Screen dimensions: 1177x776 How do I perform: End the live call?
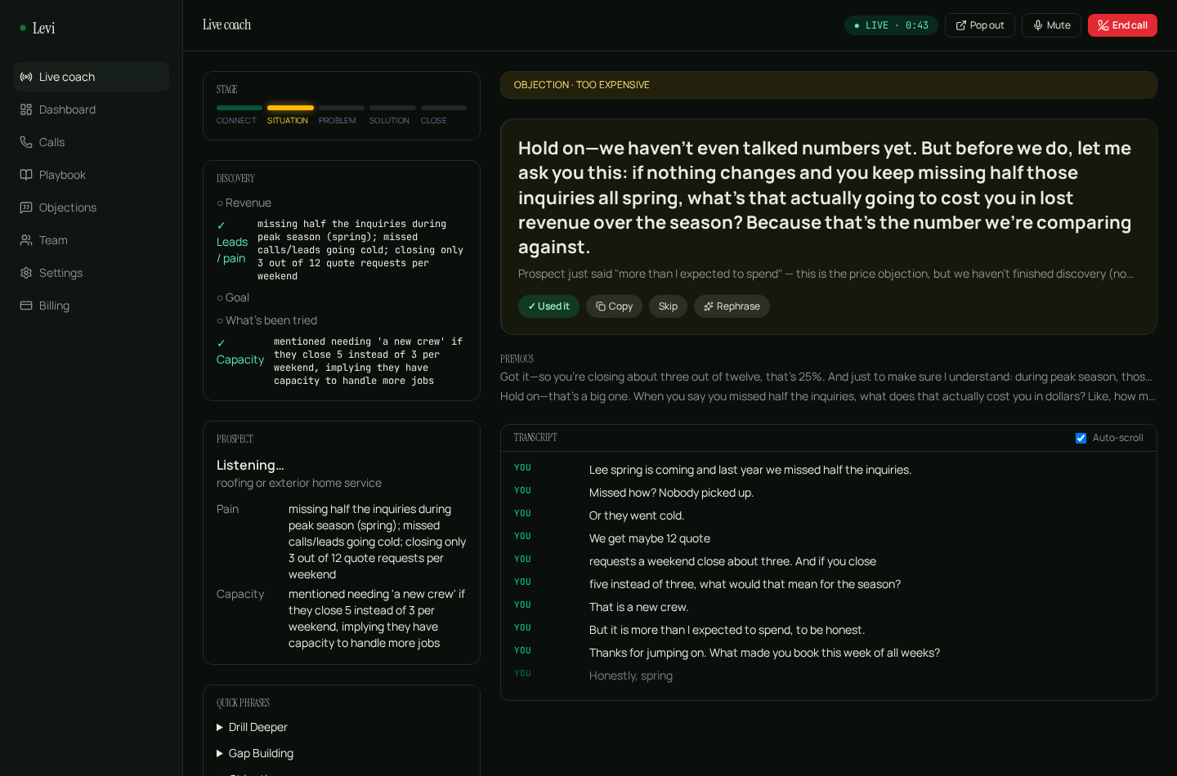1122,25
